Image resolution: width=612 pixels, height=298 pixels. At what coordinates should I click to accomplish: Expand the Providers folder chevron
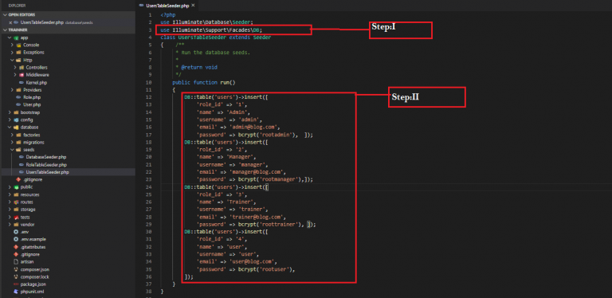coord(13,90)
